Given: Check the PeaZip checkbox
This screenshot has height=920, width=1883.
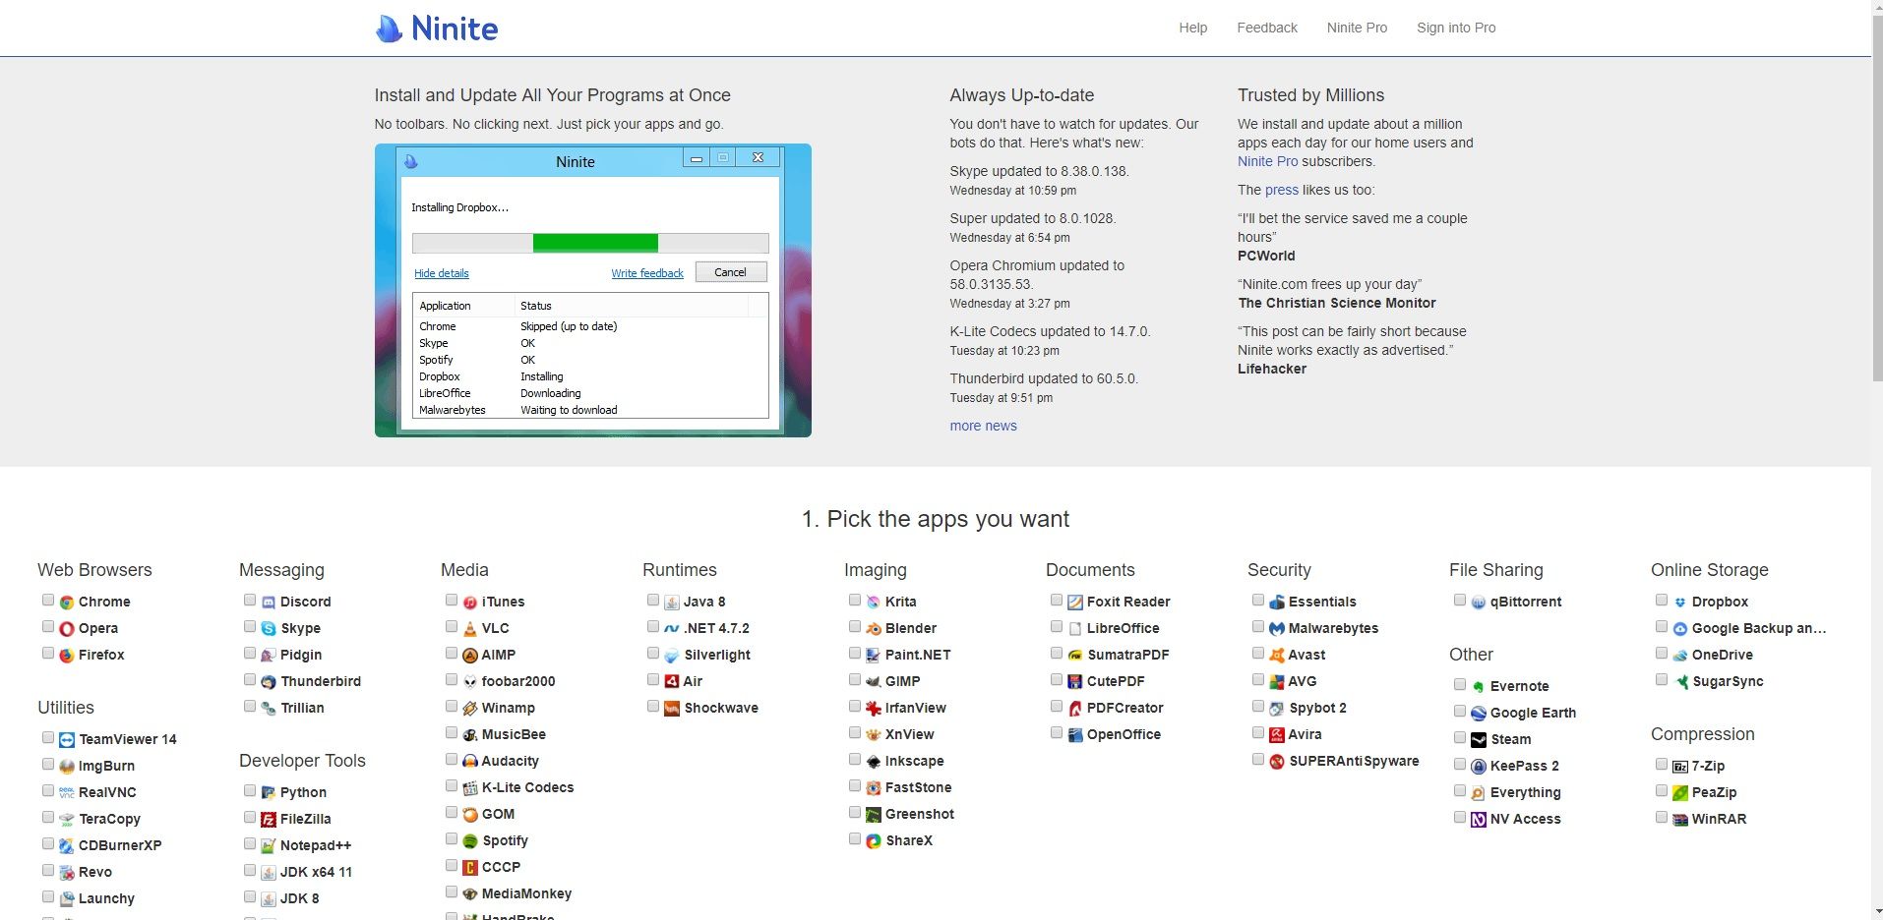Looking at the screenshot, I should (x=1662, y=790).
